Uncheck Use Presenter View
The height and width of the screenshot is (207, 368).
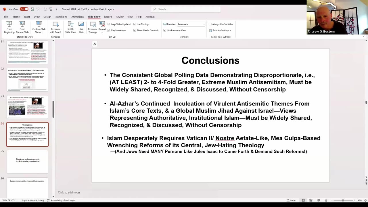[x=165, y=30]
